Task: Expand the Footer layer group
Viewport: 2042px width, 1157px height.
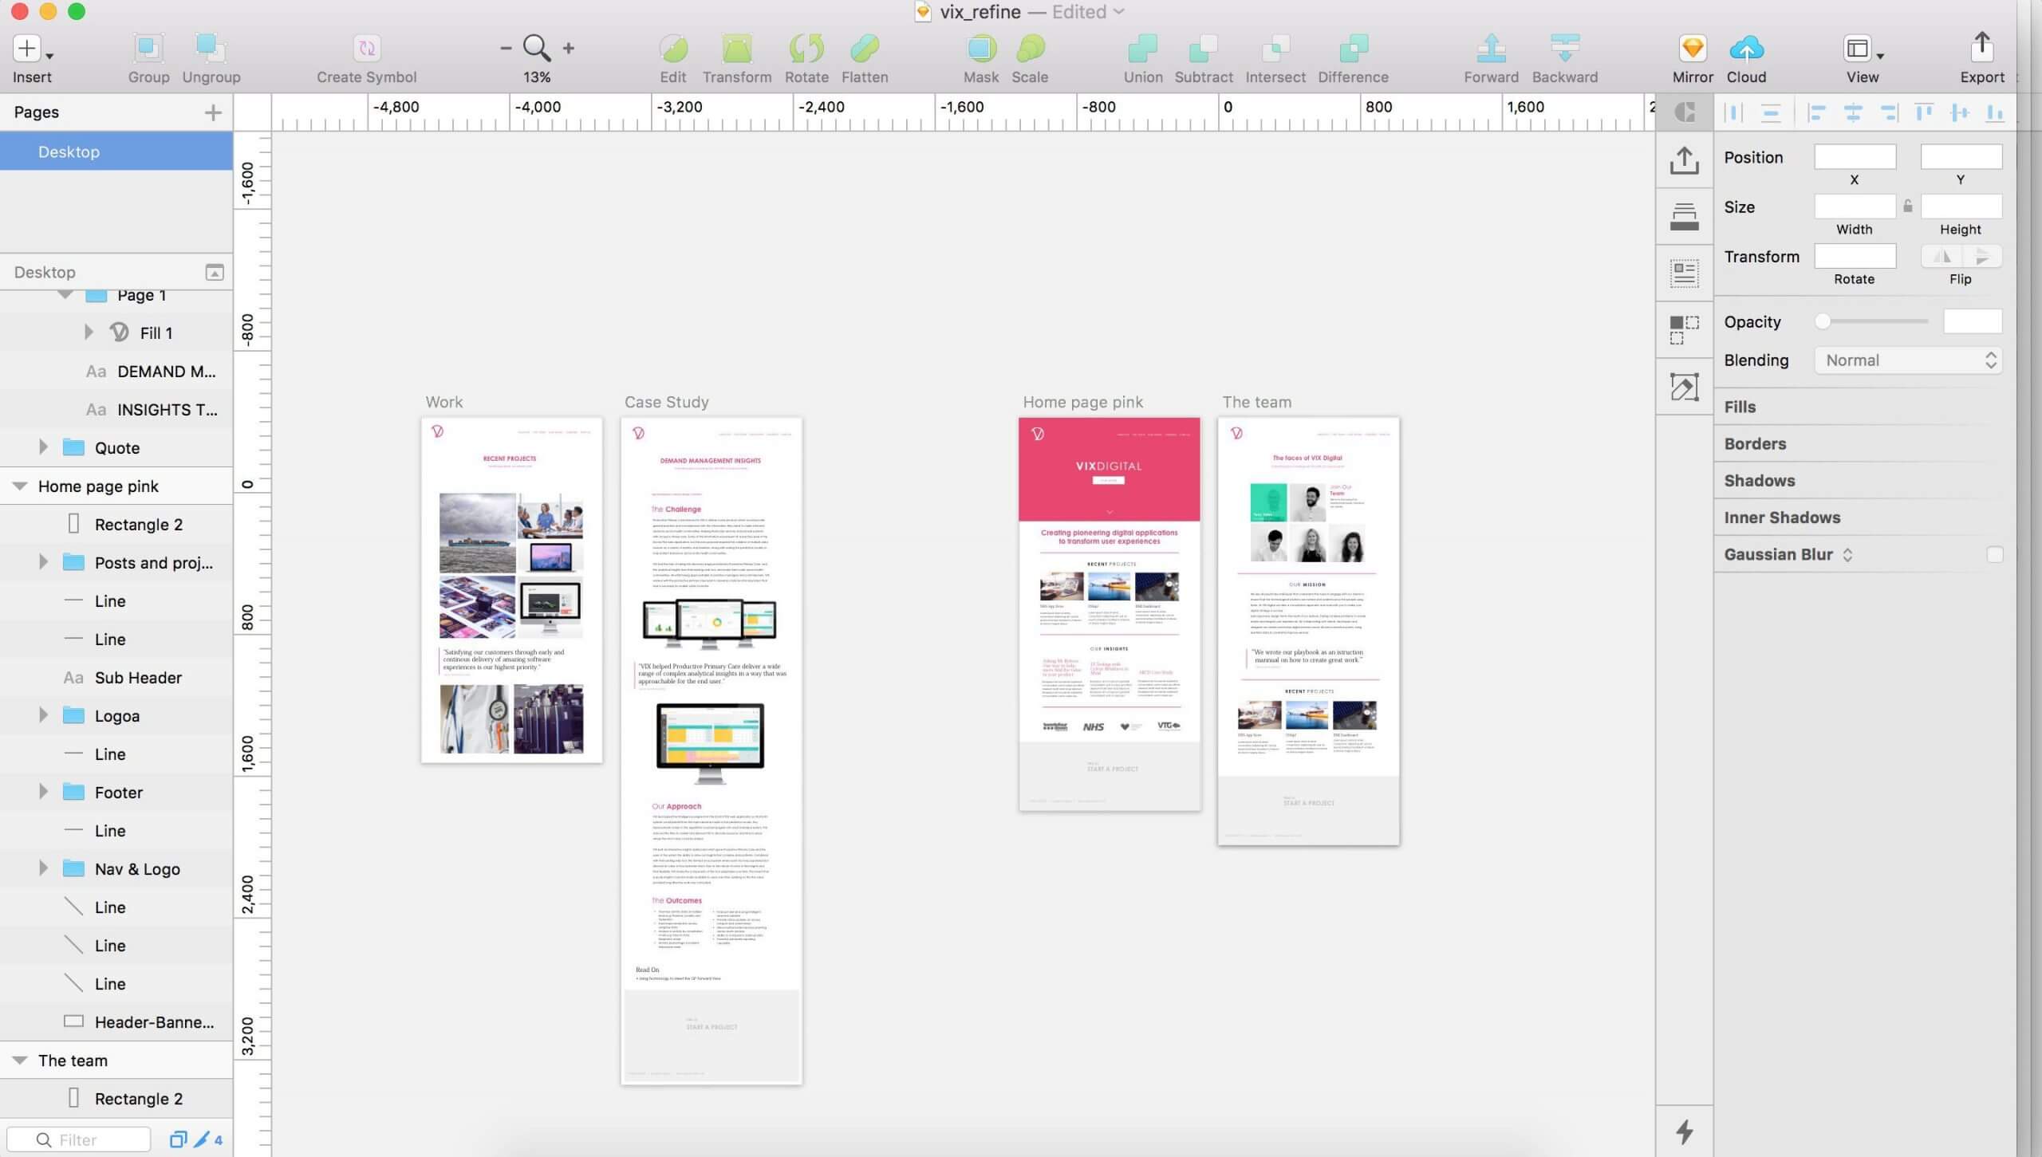Action: tap(42, 793)
